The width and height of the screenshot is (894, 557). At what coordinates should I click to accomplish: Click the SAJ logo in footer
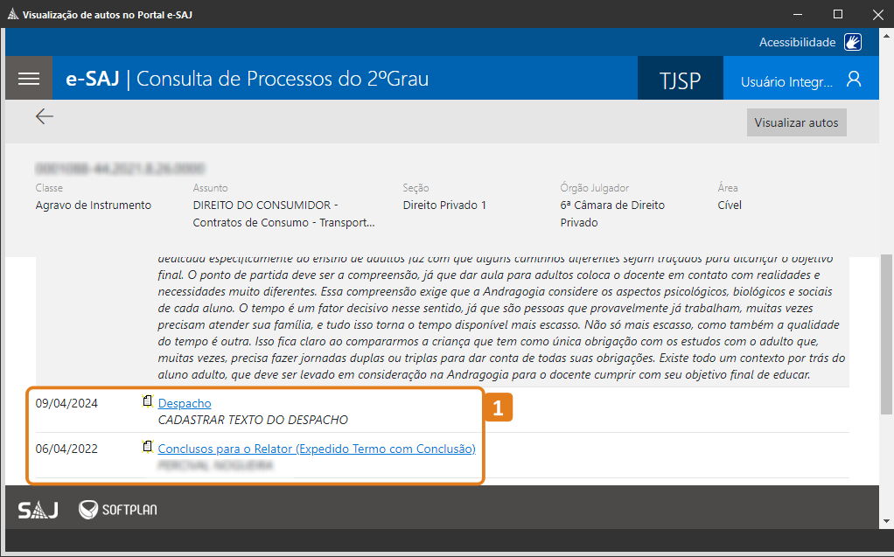(38, 510)
